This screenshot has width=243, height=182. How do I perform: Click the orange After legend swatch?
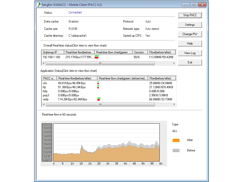176,140
